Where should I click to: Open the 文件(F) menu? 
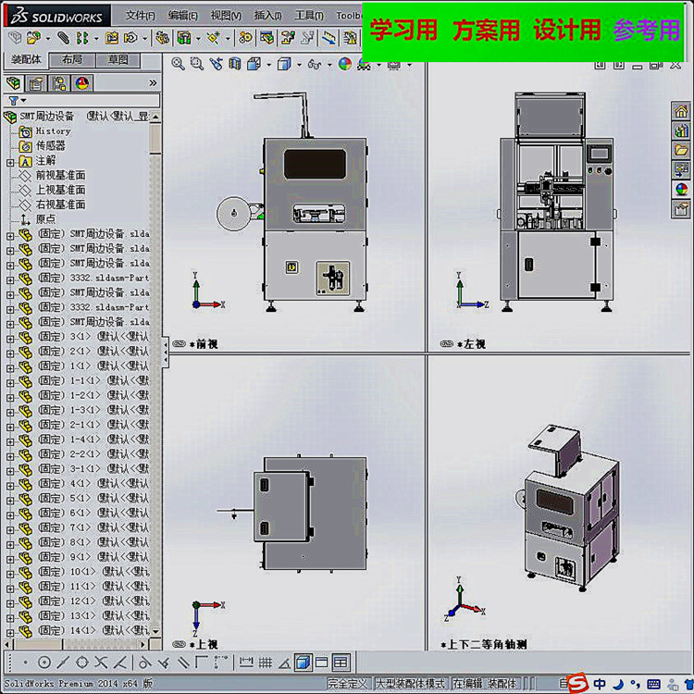click(141, 16)
